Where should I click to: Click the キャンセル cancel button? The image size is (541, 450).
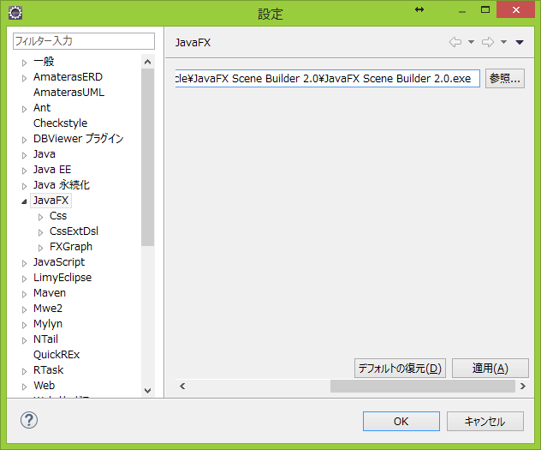click(485, 421)
